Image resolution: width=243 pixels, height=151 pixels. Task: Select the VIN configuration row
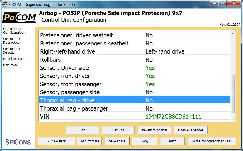point(135,117)
